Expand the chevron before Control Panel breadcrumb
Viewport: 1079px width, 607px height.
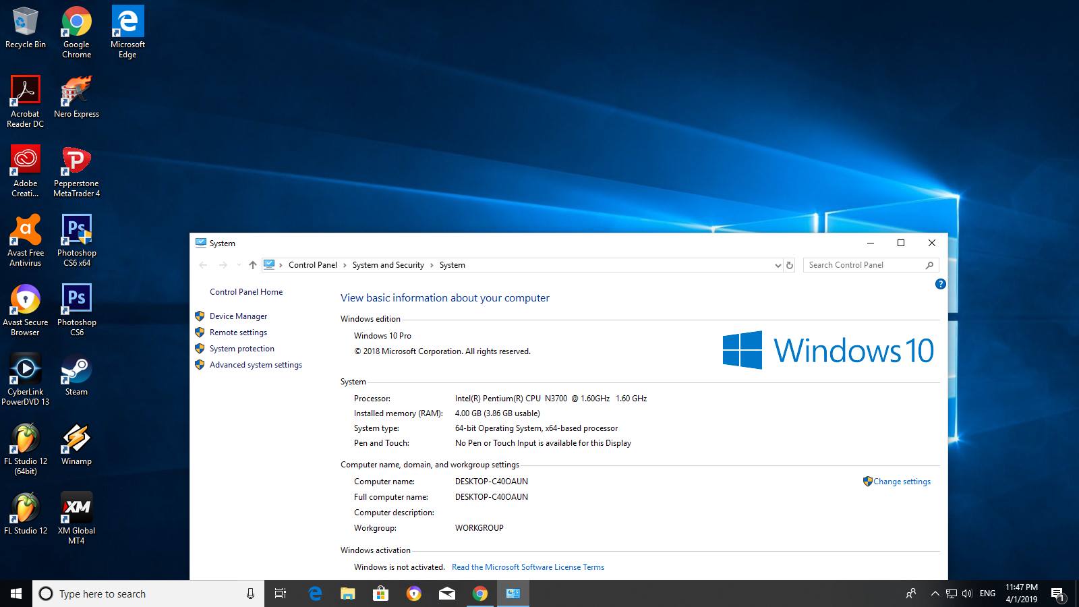coord(281,265)
